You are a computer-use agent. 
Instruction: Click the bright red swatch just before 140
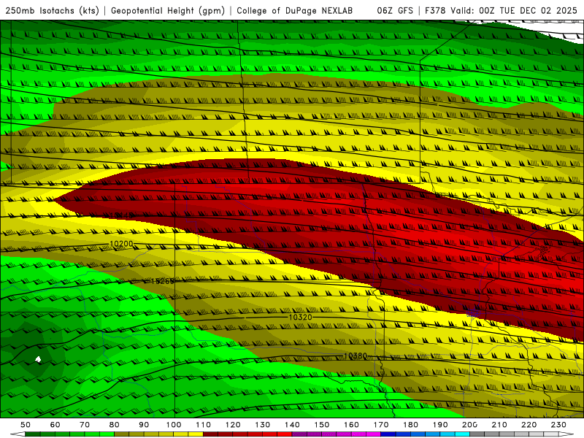coord(285,434)
